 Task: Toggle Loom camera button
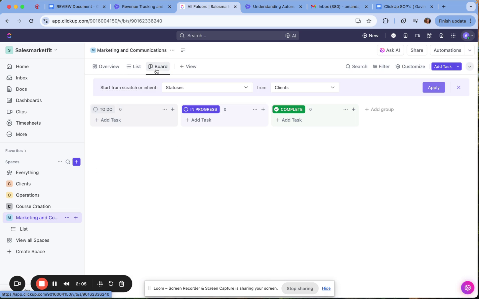click(17, 284)
